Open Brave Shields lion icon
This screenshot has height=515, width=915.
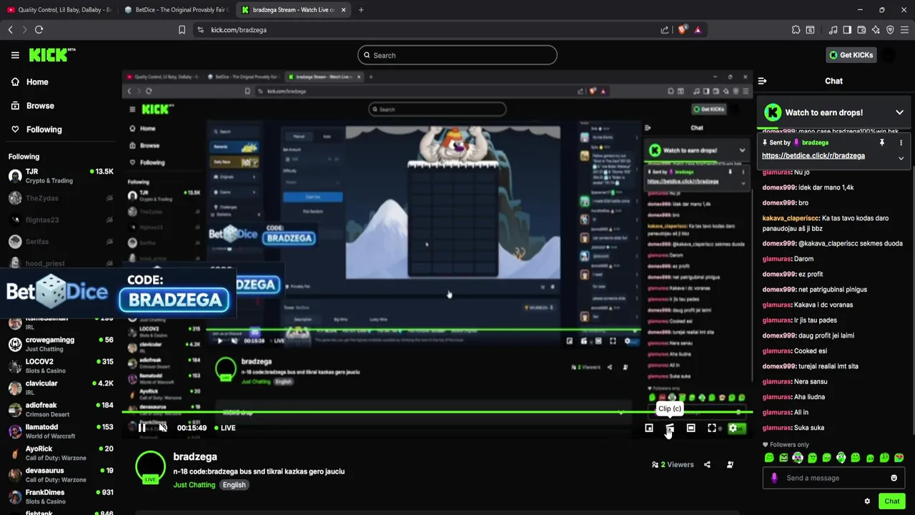[682, 30]
